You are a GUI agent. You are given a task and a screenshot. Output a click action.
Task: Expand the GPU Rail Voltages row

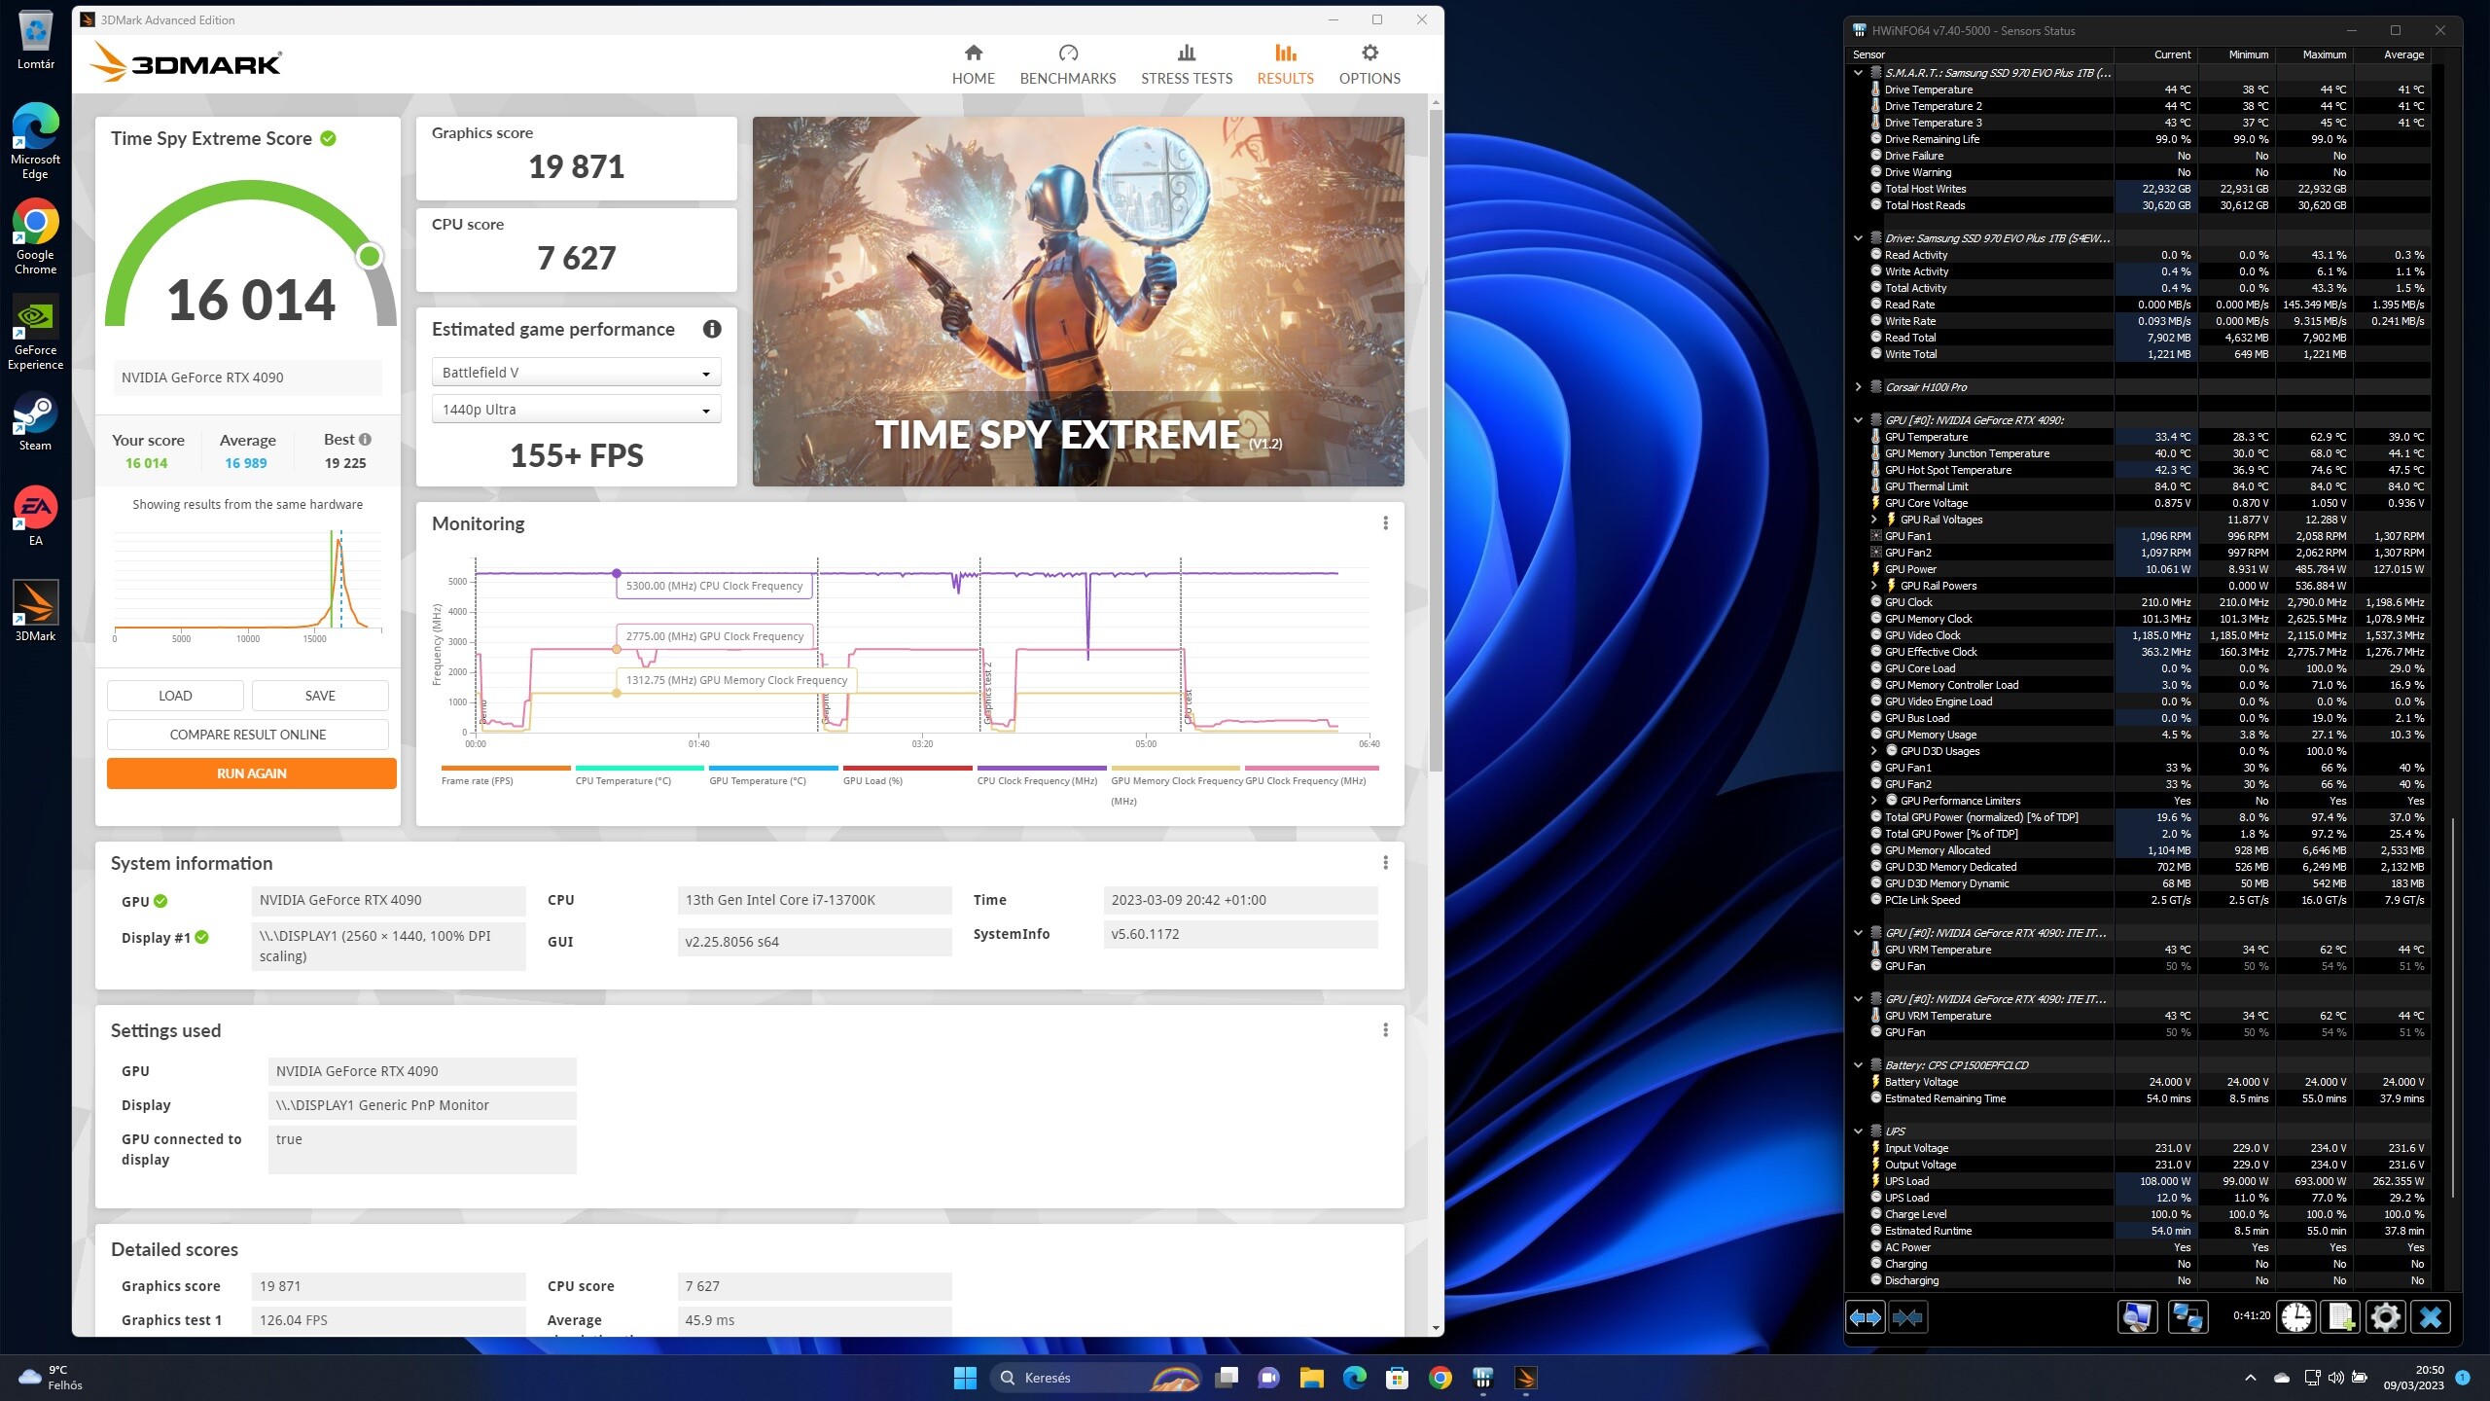[1874, 520]
